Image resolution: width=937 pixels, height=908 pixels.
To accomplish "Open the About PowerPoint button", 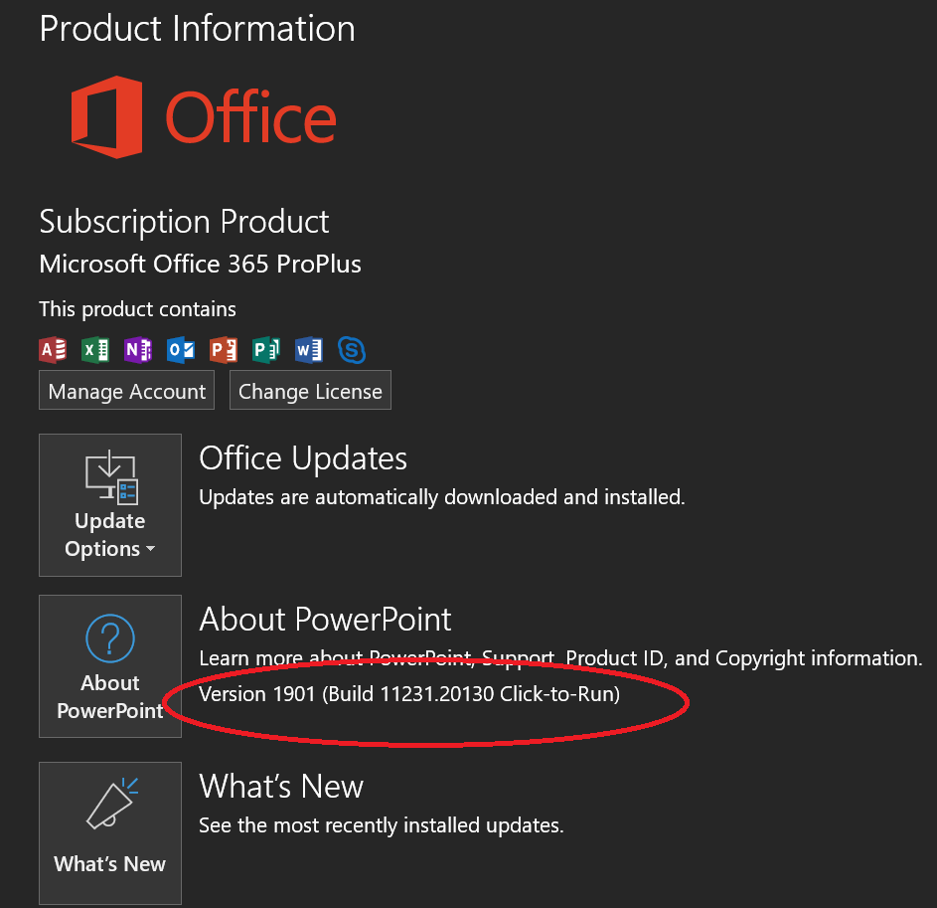I will (x=110, y=665).
